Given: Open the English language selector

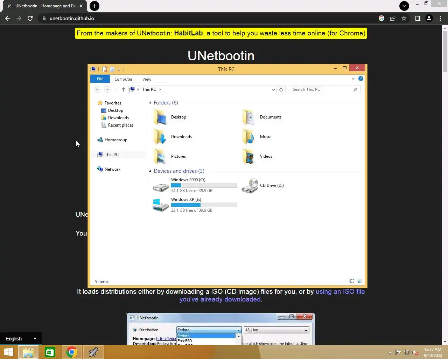Looking at the screenshot, I should (x=21, y=339).
